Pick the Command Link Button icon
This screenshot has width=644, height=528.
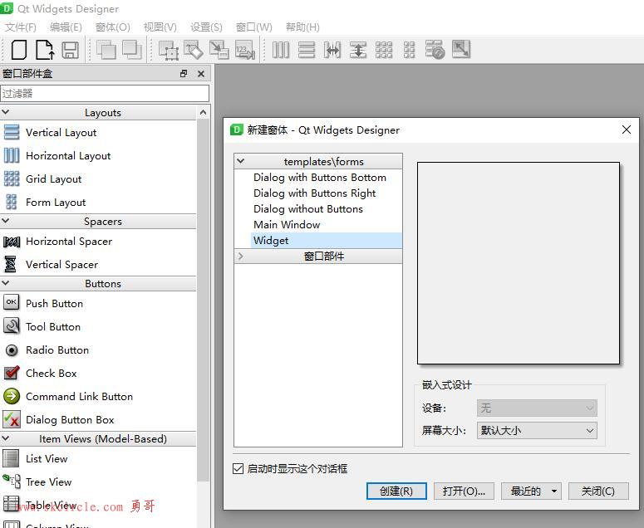12,396
